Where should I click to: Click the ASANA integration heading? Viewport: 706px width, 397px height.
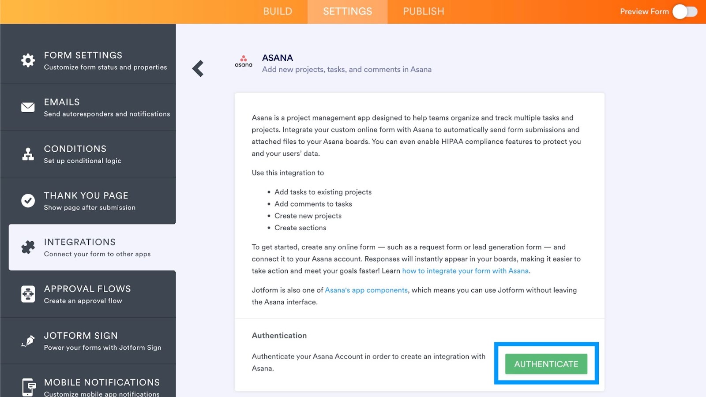(277, 58)
